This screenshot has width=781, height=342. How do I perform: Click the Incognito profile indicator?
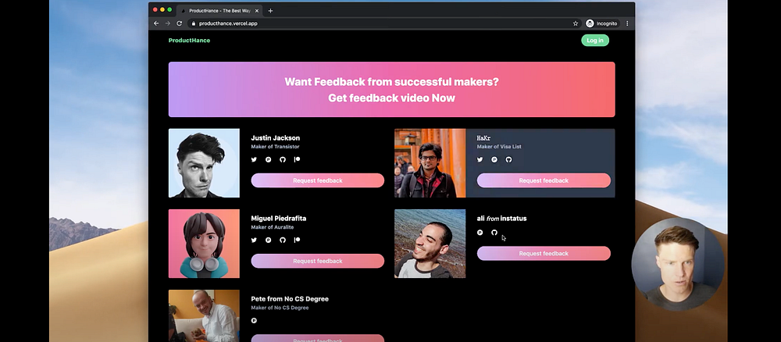[601, 23]
